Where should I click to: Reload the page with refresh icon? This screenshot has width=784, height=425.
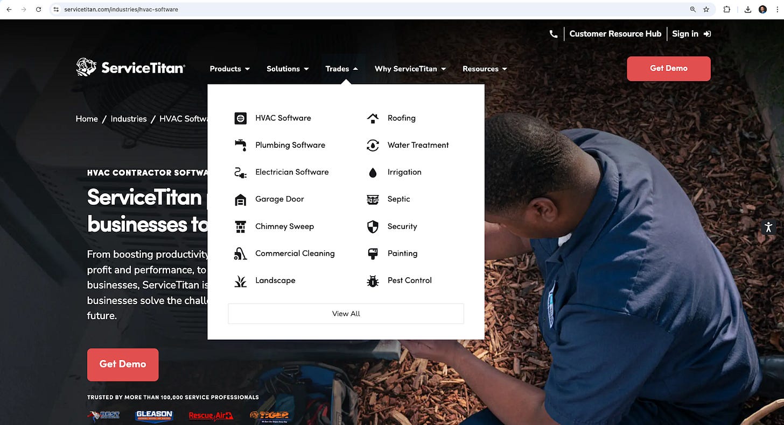point(38,10)
